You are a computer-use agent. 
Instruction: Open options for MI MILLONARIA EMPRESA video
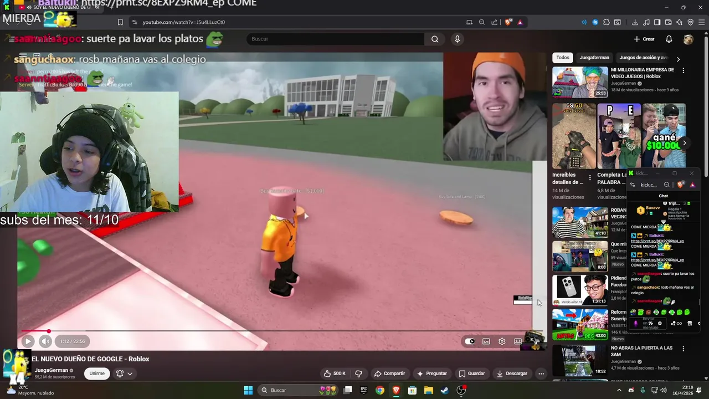tap(684, 70)
